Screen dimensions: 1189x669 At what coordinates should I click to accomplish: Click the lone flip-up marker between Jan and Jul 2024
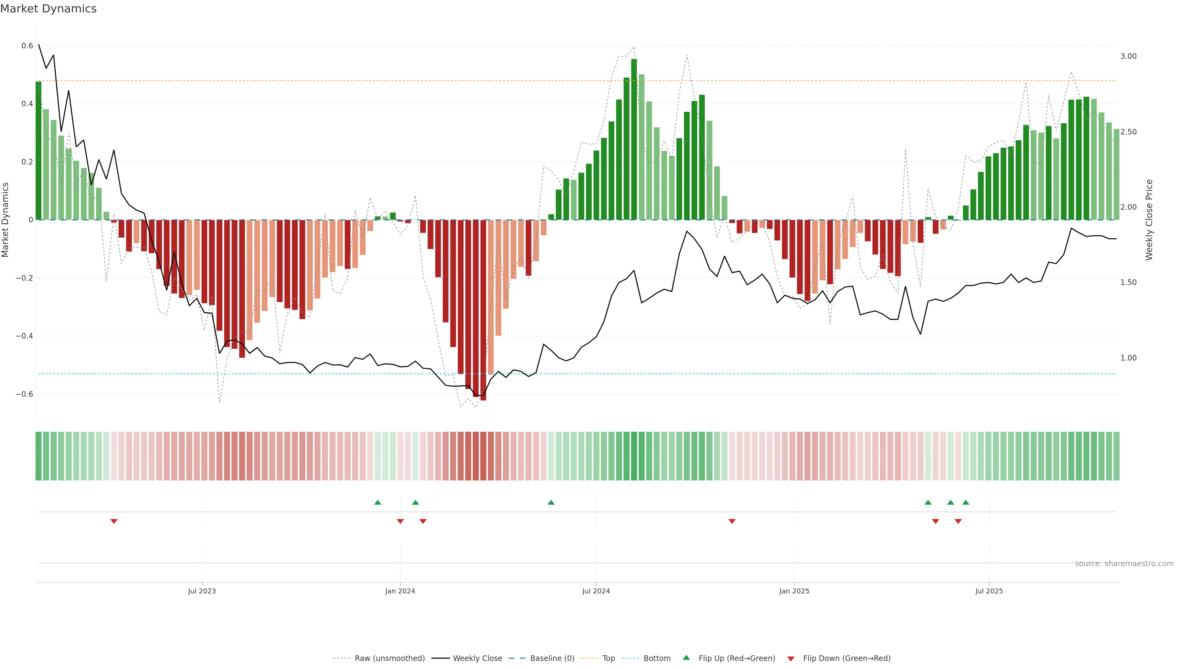tap(551, 502)
